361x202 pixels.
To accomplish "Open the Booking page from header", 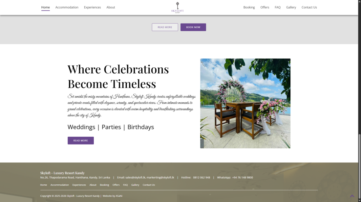I will click(x=249, y=7).
